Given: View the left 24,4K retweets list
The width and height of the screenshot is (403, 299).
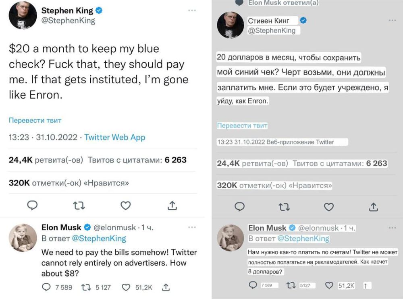Looking at the screenshot, I should (x=46, y=160).
